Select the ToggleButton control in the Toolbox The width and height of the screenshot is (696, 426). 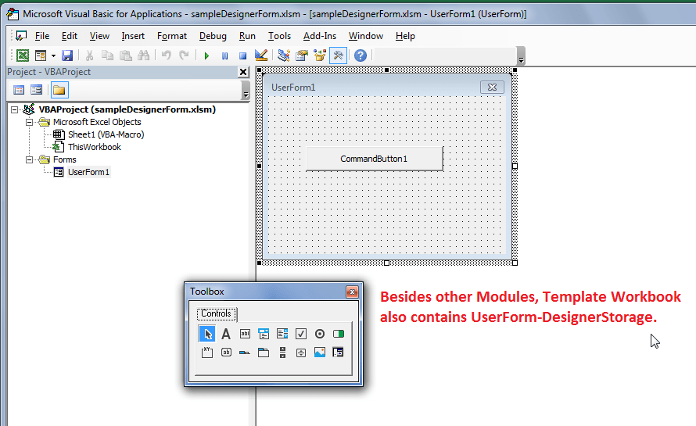click(x=339, y=334)
